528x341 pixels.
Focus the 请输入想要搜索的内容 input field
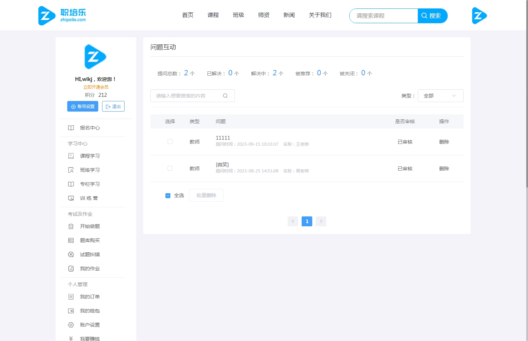(x=193, y=96)
